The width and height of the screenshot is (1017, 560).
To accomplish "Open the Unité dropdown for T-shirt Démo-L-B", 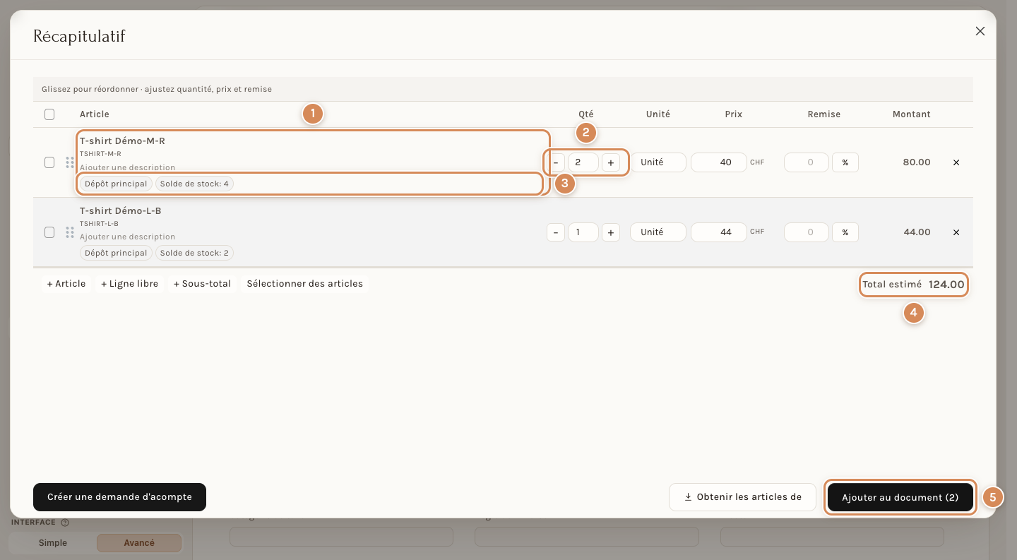I will click(658, 232).
